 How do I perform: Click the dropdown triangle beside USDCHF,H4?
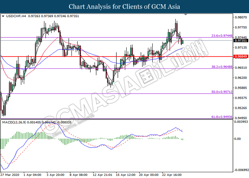[3, 16]
